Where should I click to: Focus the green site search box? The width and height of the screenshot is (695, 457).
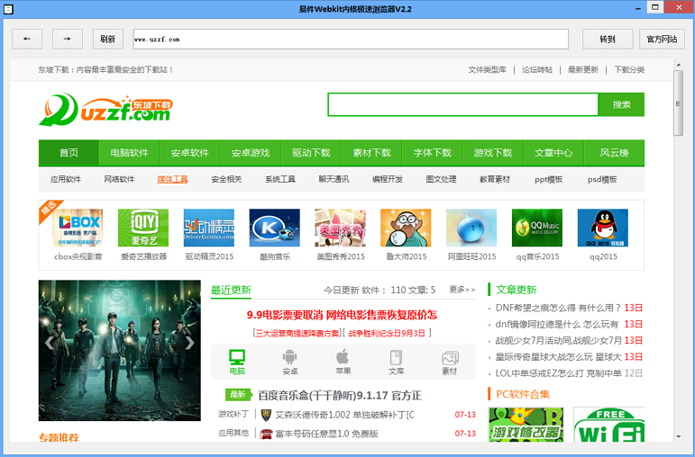(x=463, y=104)
